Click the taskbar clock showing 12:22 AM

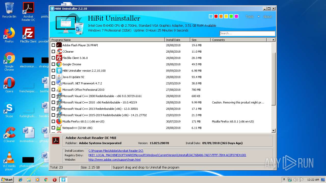coord(313,180)
